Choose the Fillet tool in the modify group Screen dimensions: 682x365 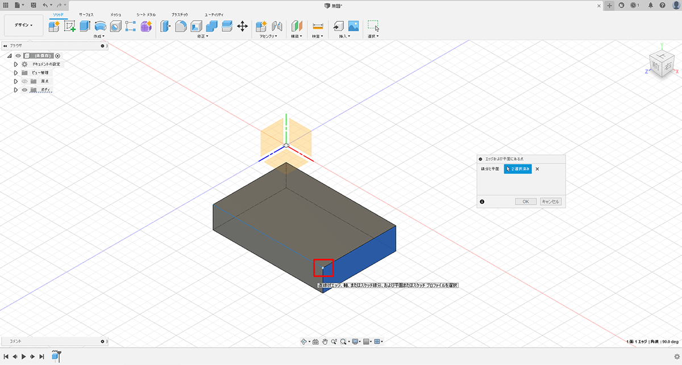tap(181, 26)
